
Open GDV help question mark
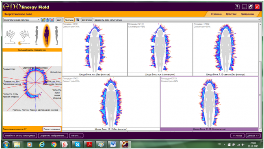pyautogui.click(x=237, y=7)
